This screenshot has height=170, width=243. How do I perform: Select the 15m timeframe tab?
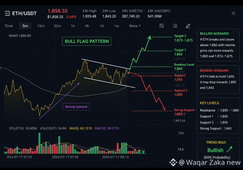41,26
